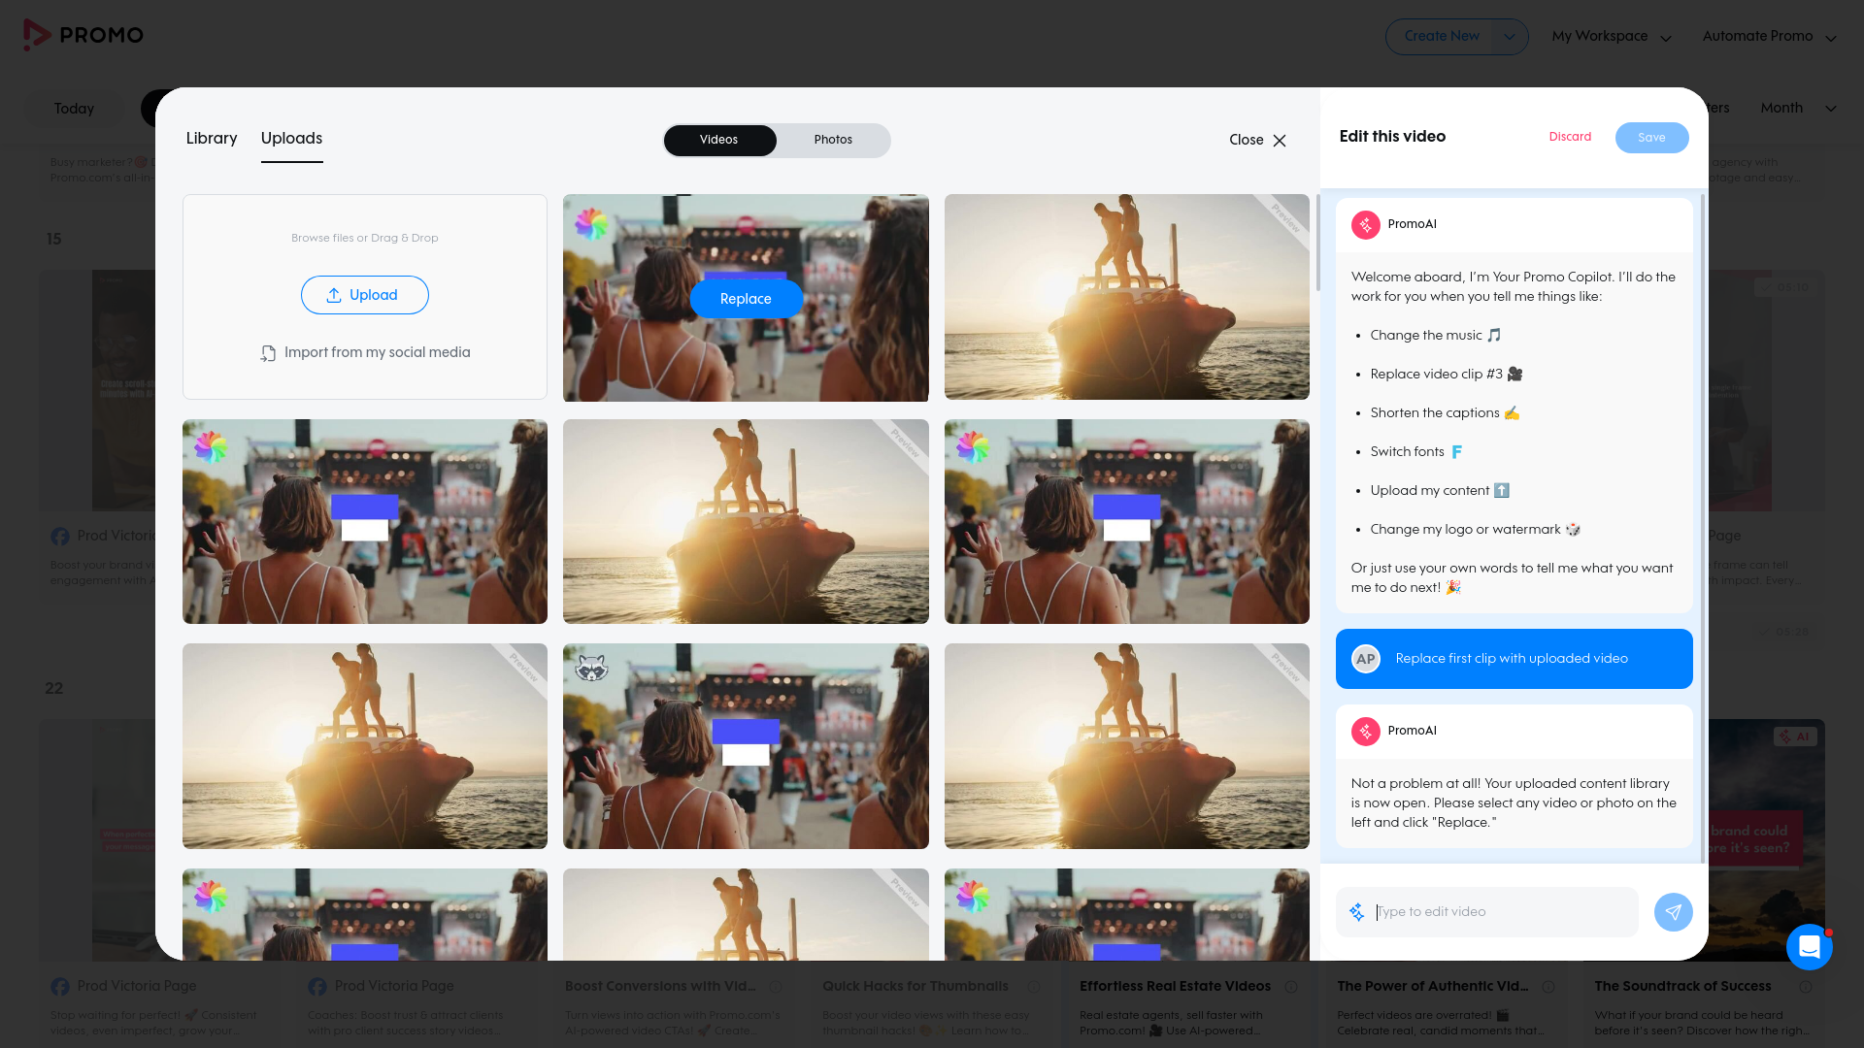Screen dimensions: 1864x1048
Task: Click the 'Edit this video' heading
Action: click(1392, 137)
